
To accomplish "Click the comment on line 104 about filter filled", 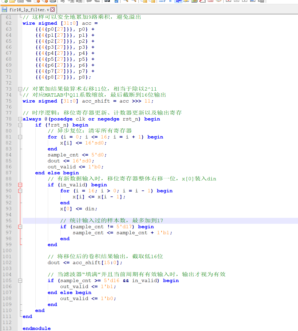I will pos(137,275).
